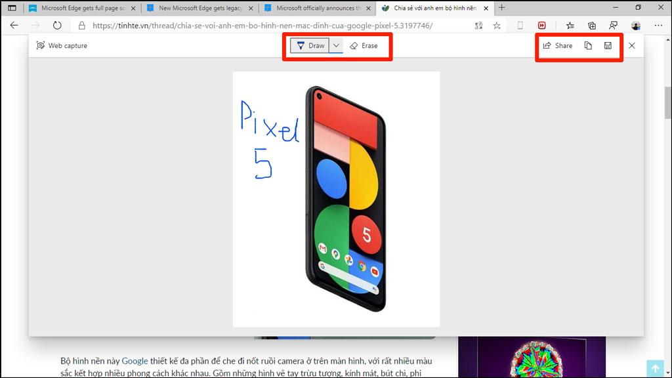Click the forward navigation arrow
The image size is (672, 378).
tap(35, 26)
